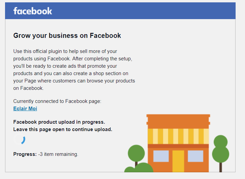This screenshot has width=245, height=179.
Task: Click the yellow door of the store
Action: pos(178,161)
